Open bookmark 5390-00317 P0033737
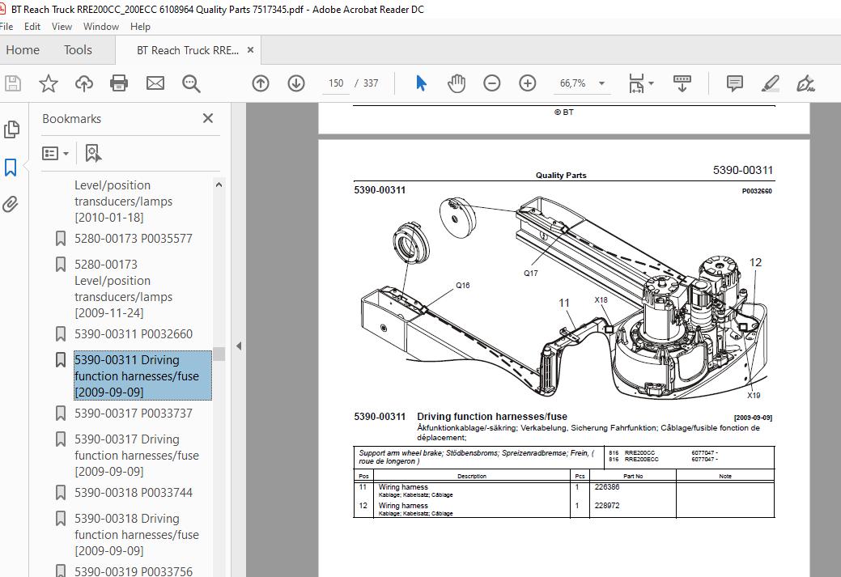841x577 pixels. (x=133, y=413)
